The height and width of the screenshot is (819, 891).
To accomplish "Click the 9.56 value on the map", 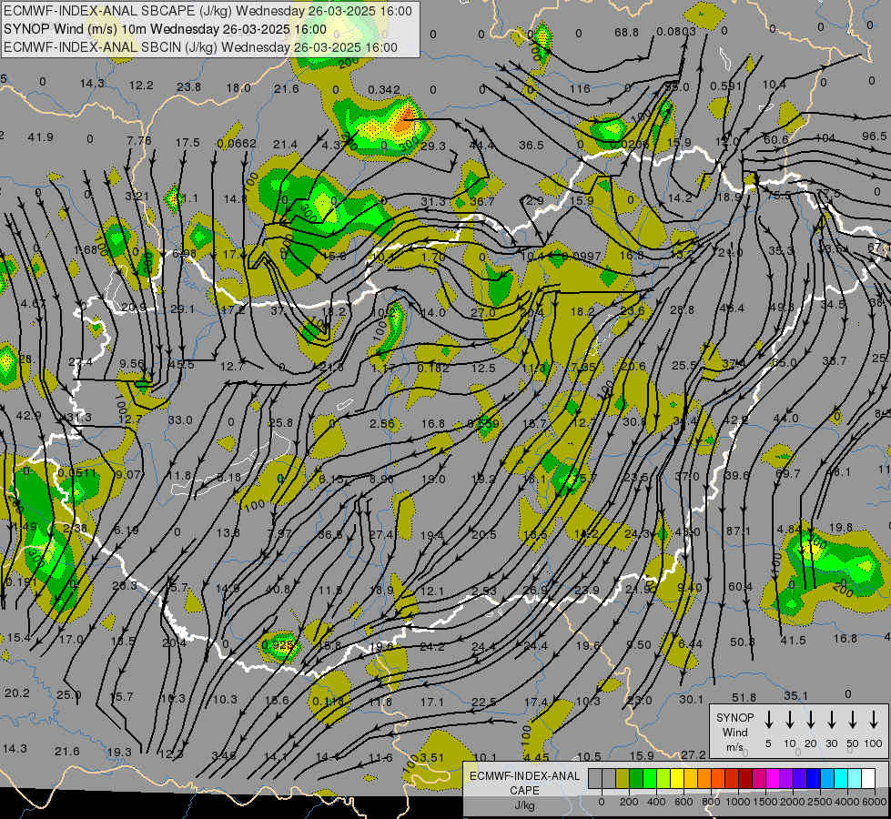I will [132, 364].
